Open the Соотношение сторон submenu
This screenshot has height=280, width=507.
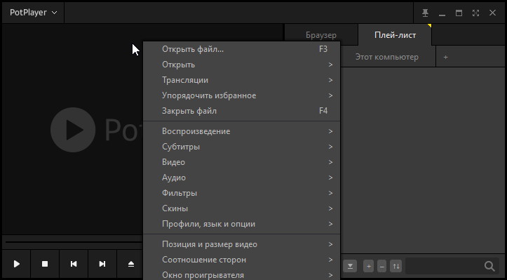pyautogui.click(x=241, y=260)
